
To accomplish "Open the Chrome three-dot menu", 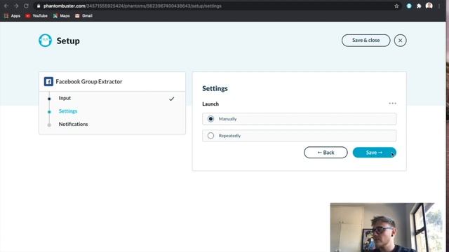I will click(x=439, y=6).
